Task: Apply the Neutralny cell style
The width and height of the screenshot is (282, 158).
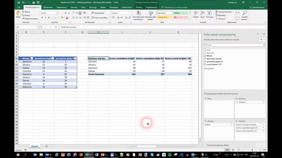Action: pyautogui.click(x=164, y=17)
